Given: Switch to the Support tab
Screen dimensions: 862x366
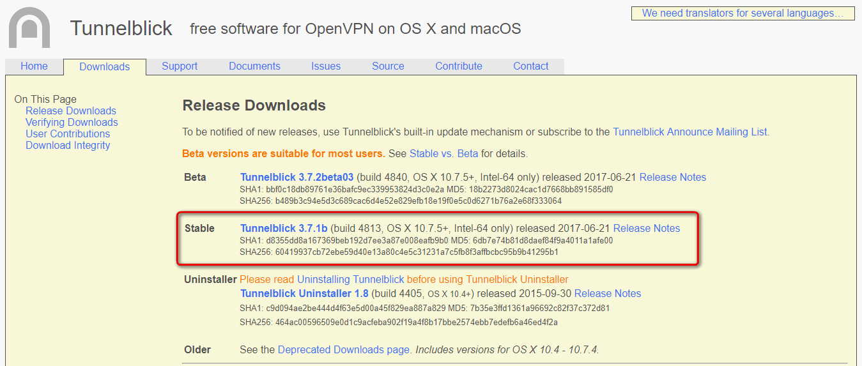Looking at the screenshot, I should click(180, 66).
